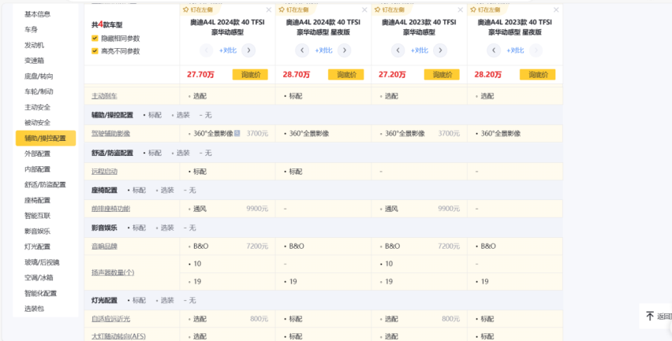Open the 自适应远近光 parameter link
This screenshot has height=341, width=672.
point(110,319)
